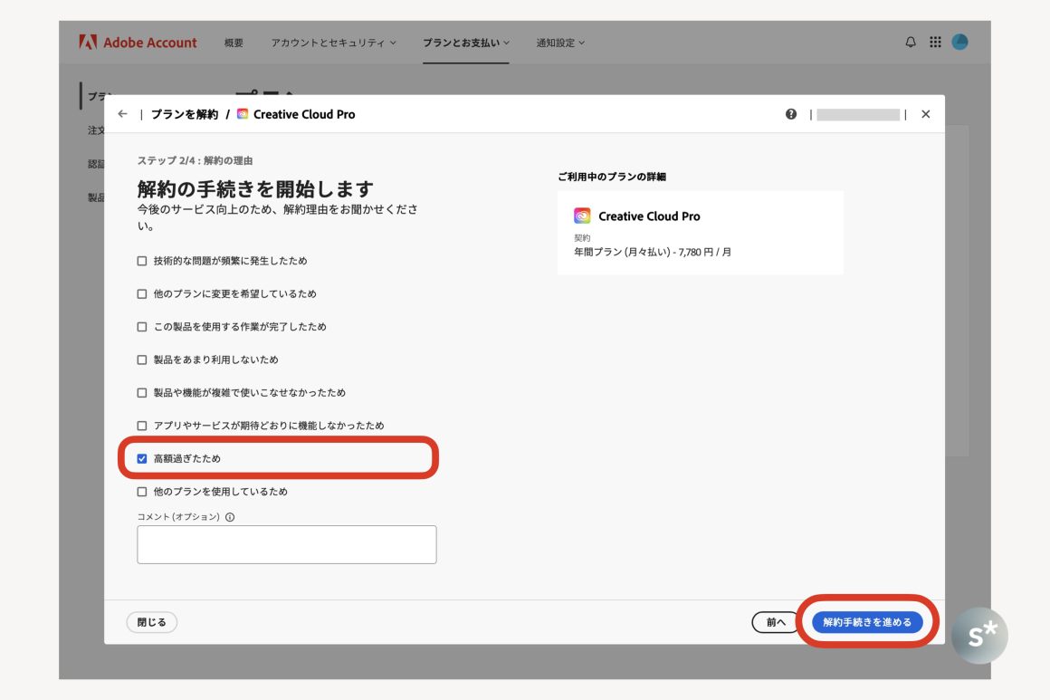
Task: Open the 通知設定 dropdown menu
Action: point(560,43)
